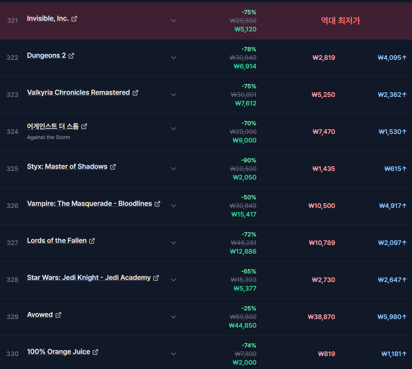Screen dimensions: 412x369
Task: Click the ₩615 price difference value
Action: (x=396, y=169)
